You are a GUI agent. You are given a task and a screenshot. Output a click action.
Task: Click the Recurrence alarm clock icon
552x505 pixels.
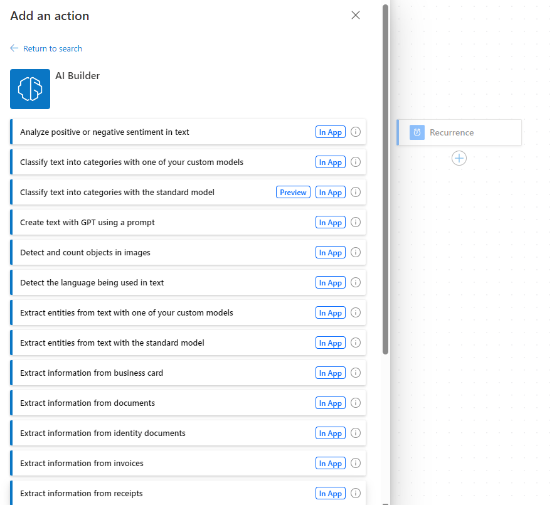[x=417, y=132]
